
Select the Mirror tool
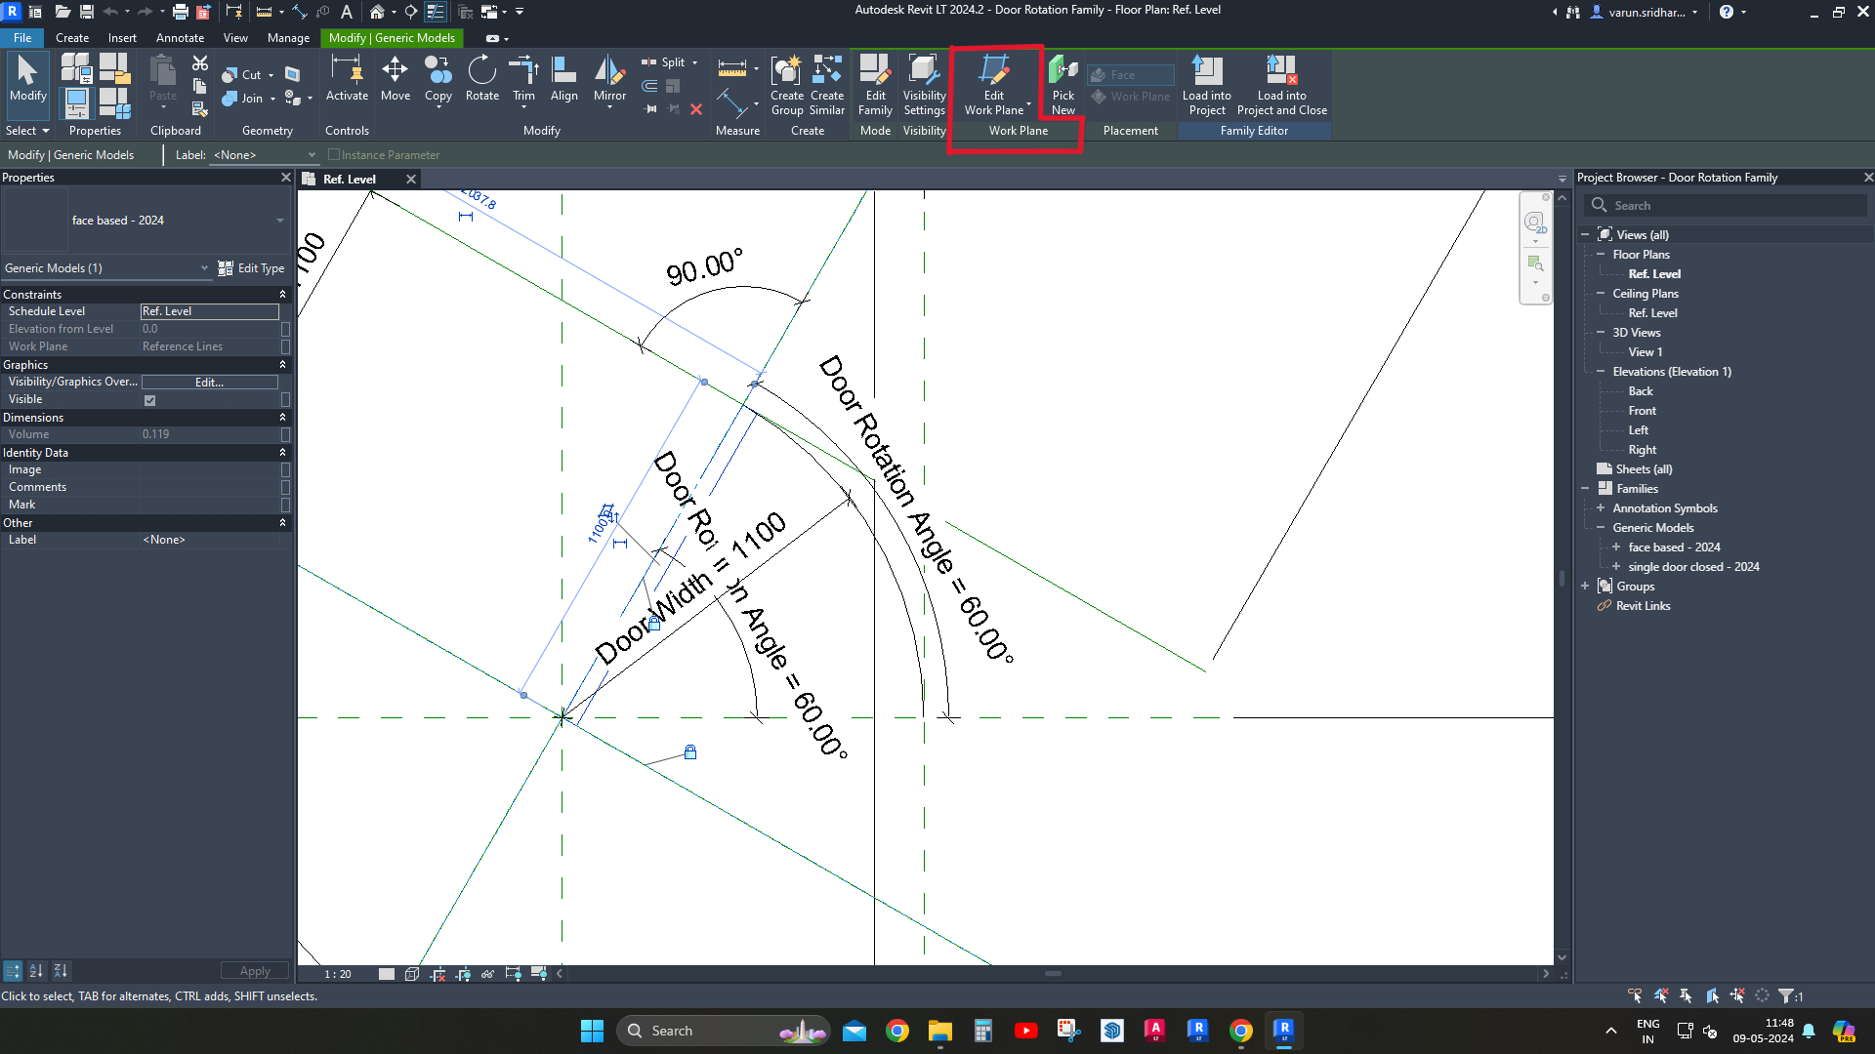pos(609,78)
